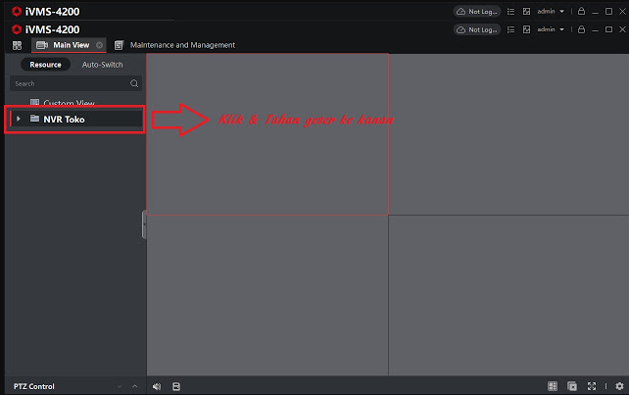Enter full screen via expand icon

point(592,386)
